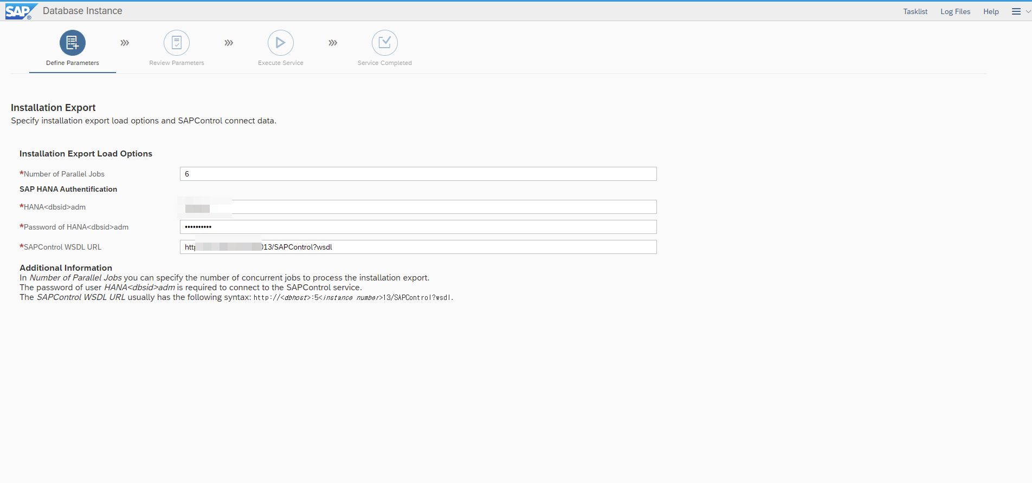Select the Define Parameters step icon
This screenshot has height=483, width=1032.
pyautogui.click(x=73, y=43)
